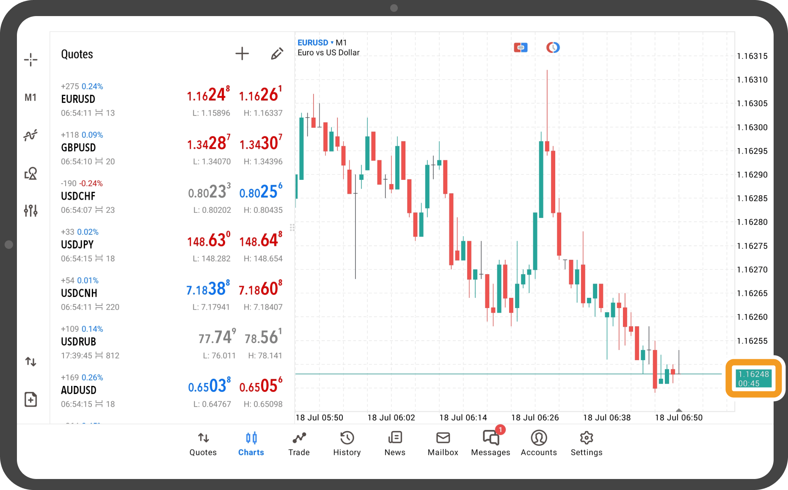Open Messages with unread badge
Screen dimensions: 788x490
(x=490, y=443)
